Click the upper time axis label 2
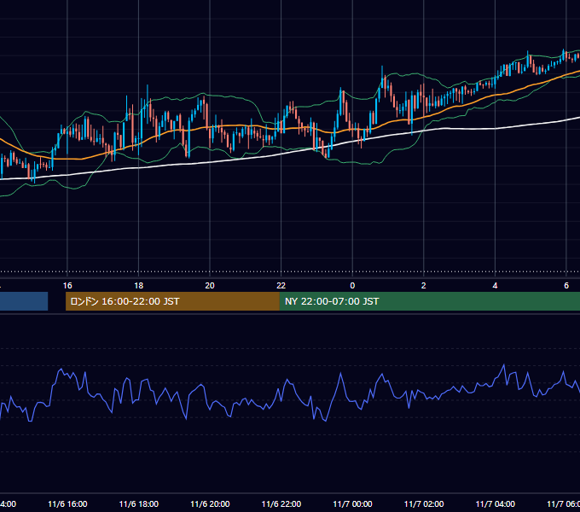The image size is (580, 512). [x=424, y=286]
